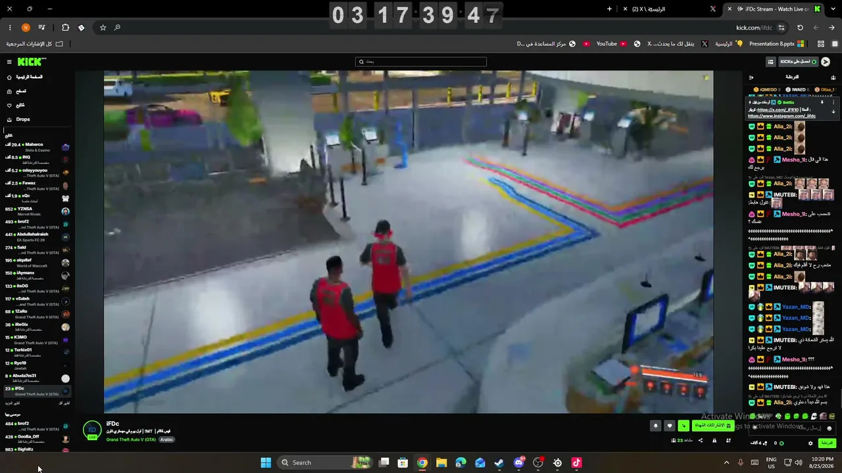Go to the Kick logo home link

[32, 62]
